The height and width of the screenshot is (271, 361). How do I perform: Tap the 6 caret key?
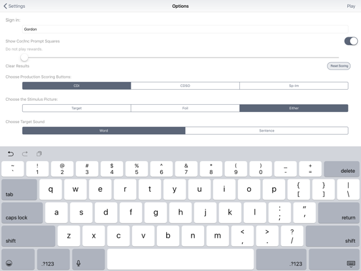pyautogui.click(x=162, y=169)
